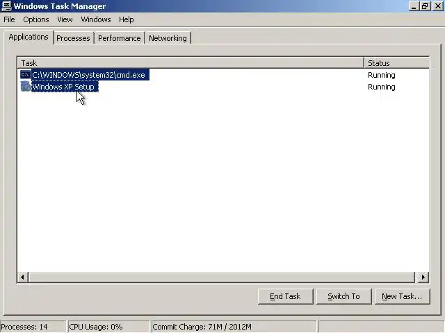Switch to the Networking tab
The image size is (445, 333).
pyautogui.click(x=168, y=38)
